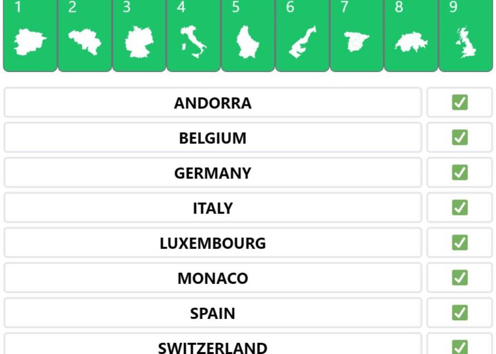The height and width of the screenshot is (354, 496).
Task: Toggle the checkmark beside LUXEMBOURG
Action: pos(460,242)
